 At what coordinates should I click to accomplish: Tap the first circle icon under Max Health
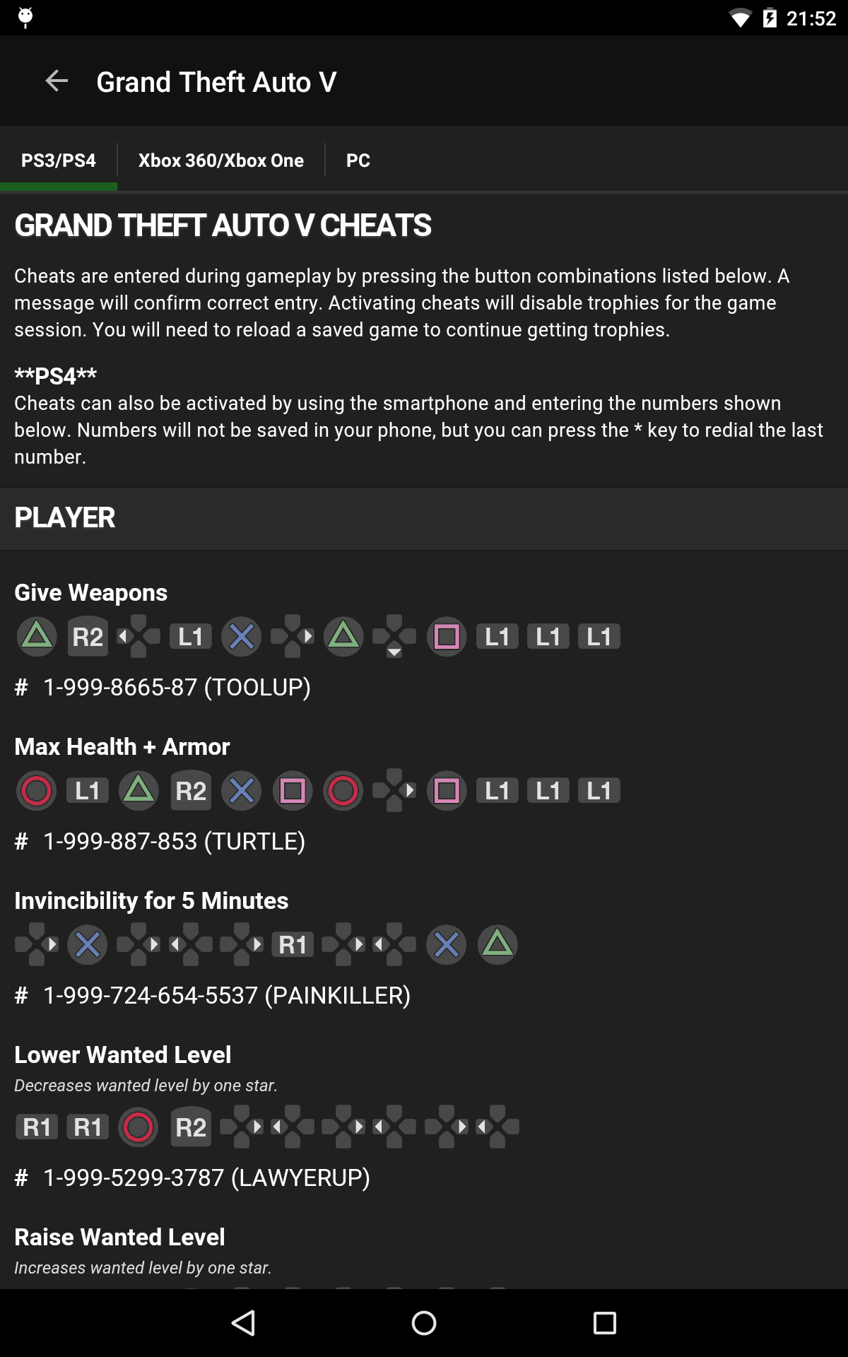(37, 790)
